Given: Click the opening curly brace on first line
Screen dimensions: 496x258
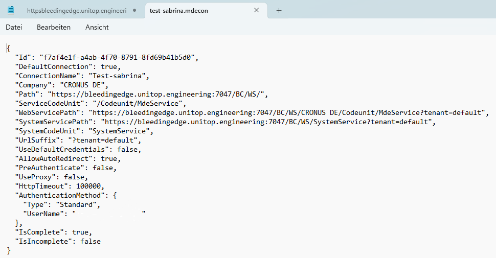Looking at the screenshot, I should [8, 48].
